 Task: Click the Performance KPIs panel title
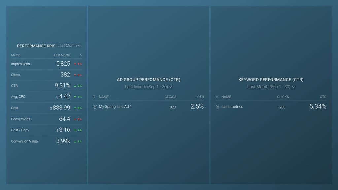[36, 46]
